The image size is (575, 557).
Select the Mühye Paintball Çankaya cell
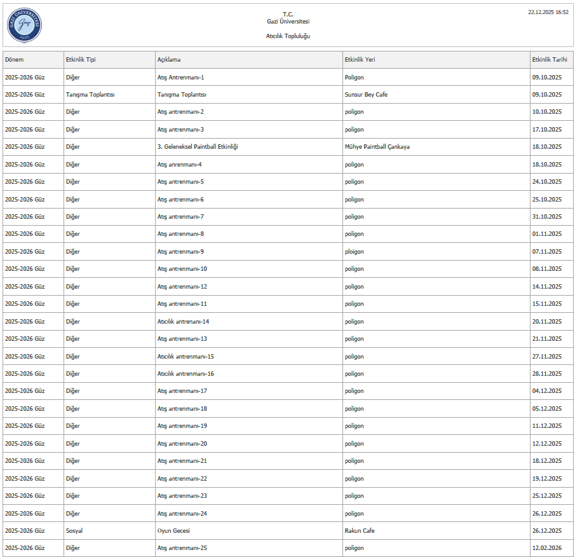coord(377,147)
